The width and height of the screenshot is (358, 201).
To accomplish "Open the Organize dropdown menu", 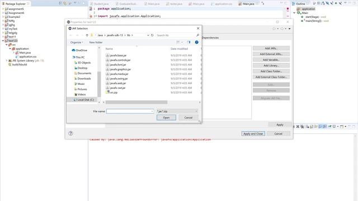I will [77, 42].
